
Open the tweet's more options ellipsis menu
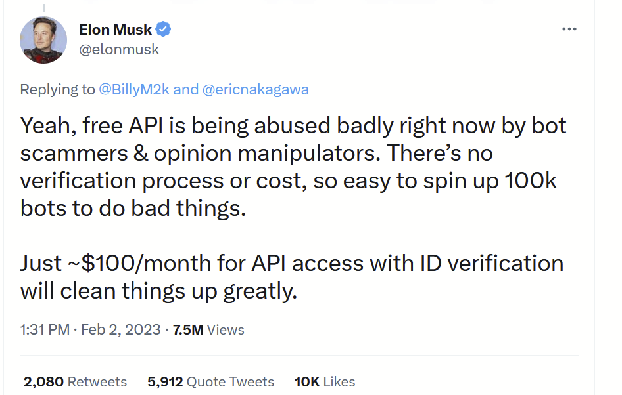tap(569, 30)
